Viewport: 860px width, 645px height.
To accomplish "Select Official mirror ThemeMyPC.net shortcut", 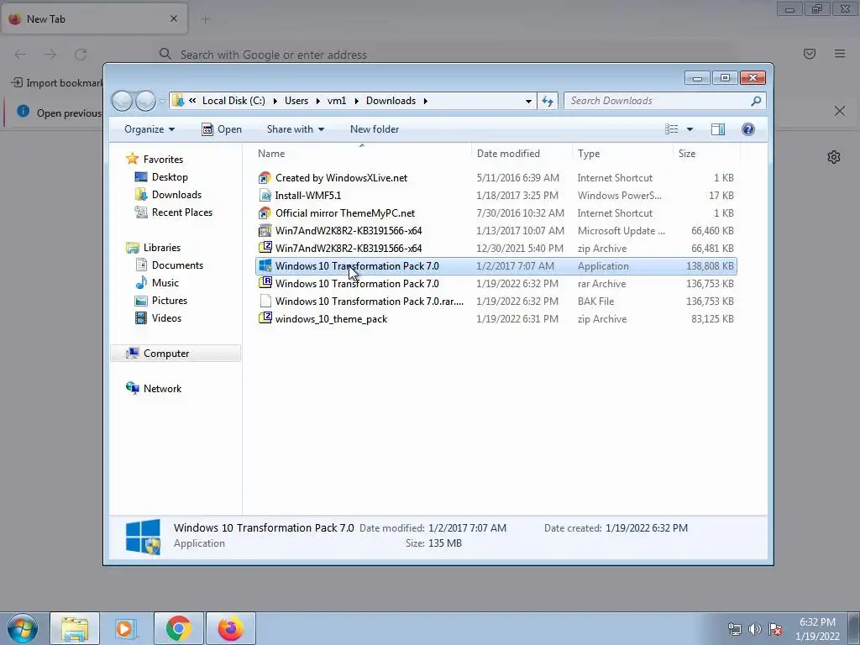I will (496, 212).
